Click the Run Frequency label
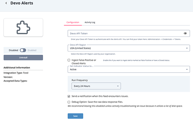193x121 pixels. [80, 80]
